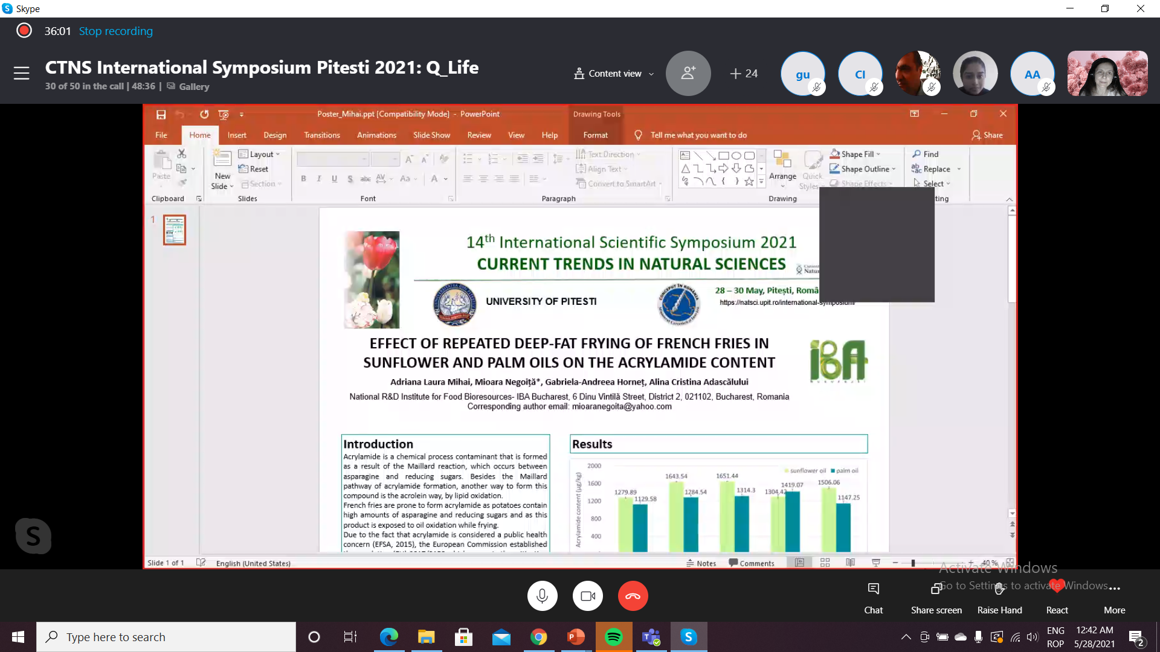This screenshot has width=1160, height=652.
Task: Expand Quick Access Toolbar customize arrow
Action: point(242,114)
